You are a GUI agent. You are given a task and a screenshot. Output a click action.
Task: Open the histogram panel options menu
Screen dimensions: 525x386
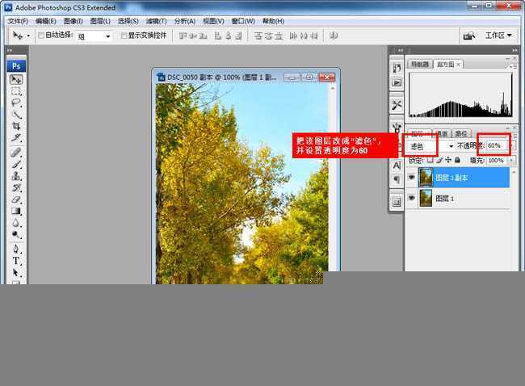513,66
